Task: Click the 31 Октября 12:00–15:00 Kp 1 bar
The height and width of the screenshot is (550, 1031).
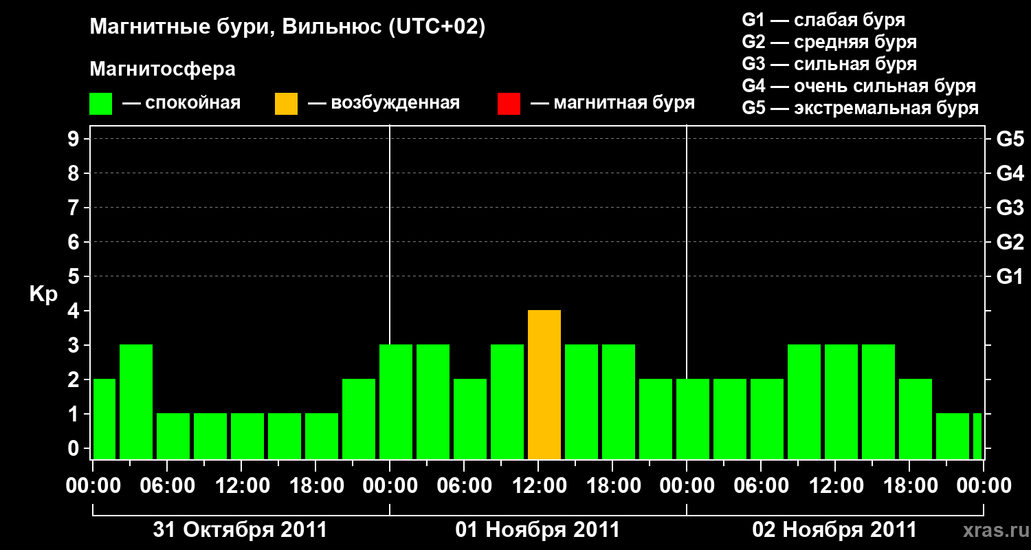Action: (247, 437)
